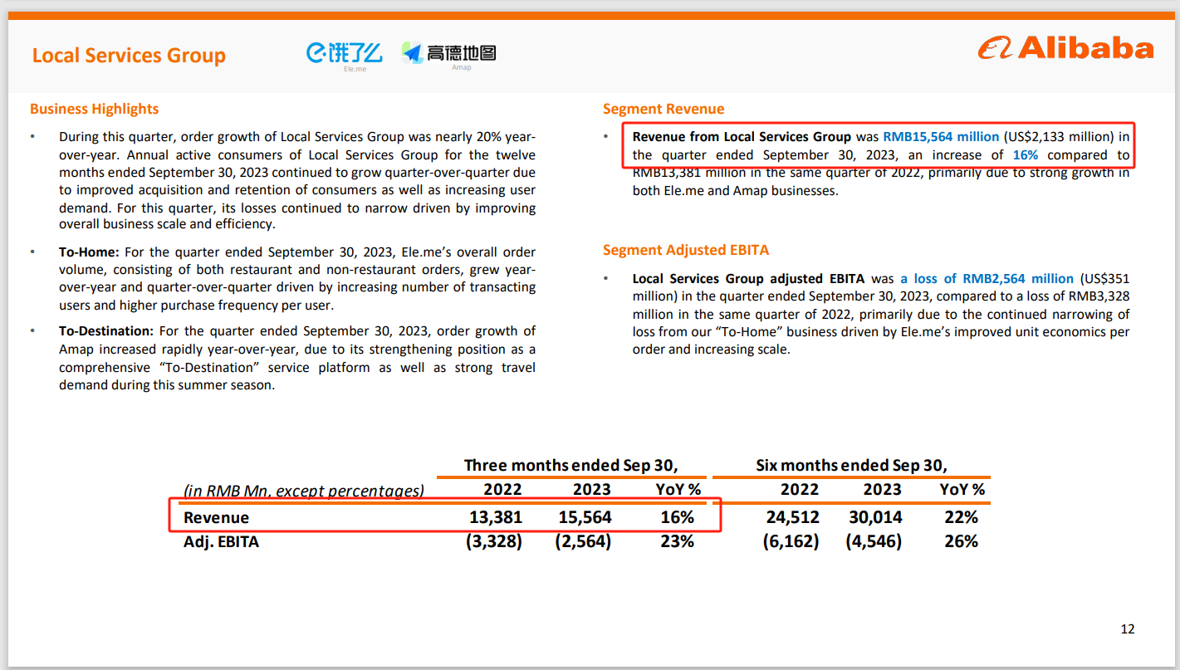Image resolution: width=1180 pixels, height=670 pixels.
Task: Click the Alibaba logo
Action: (1065, 48)
